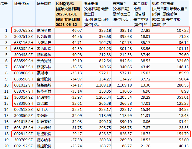Click the 序号 column header
Viewport: 192px width, 149px height.
(6, 14)
